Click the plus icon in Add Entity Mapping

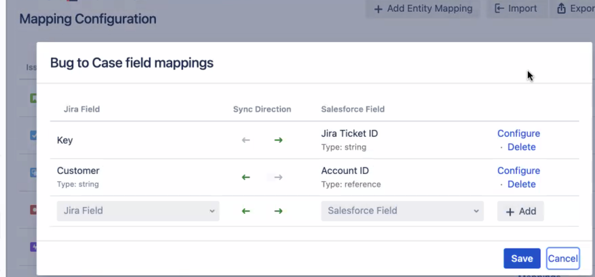378,9
